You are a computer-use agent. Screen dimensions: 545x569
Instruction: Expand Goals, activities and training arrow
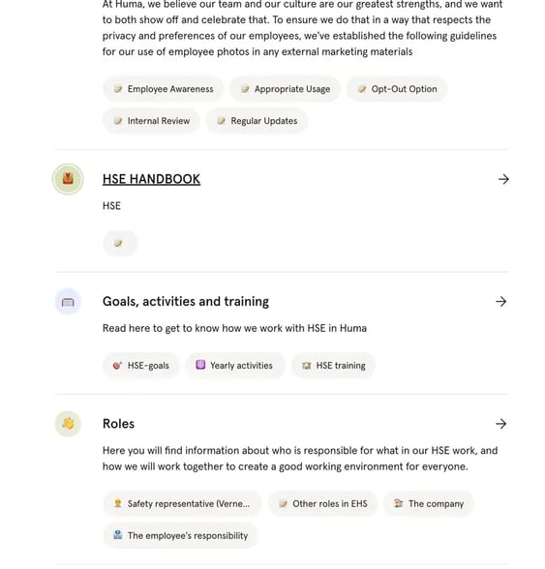tap(501, 302)
